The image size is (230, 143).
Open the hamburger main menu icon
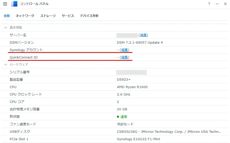[x=5, y=4]
